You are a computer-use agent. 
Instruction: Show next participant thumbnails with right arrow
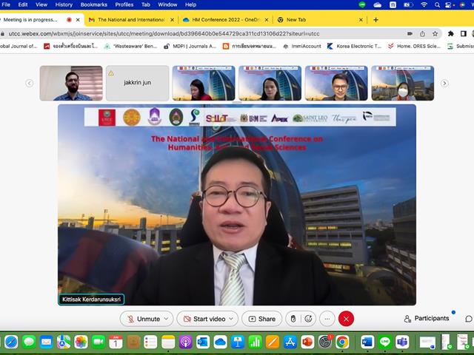point(444,83)
